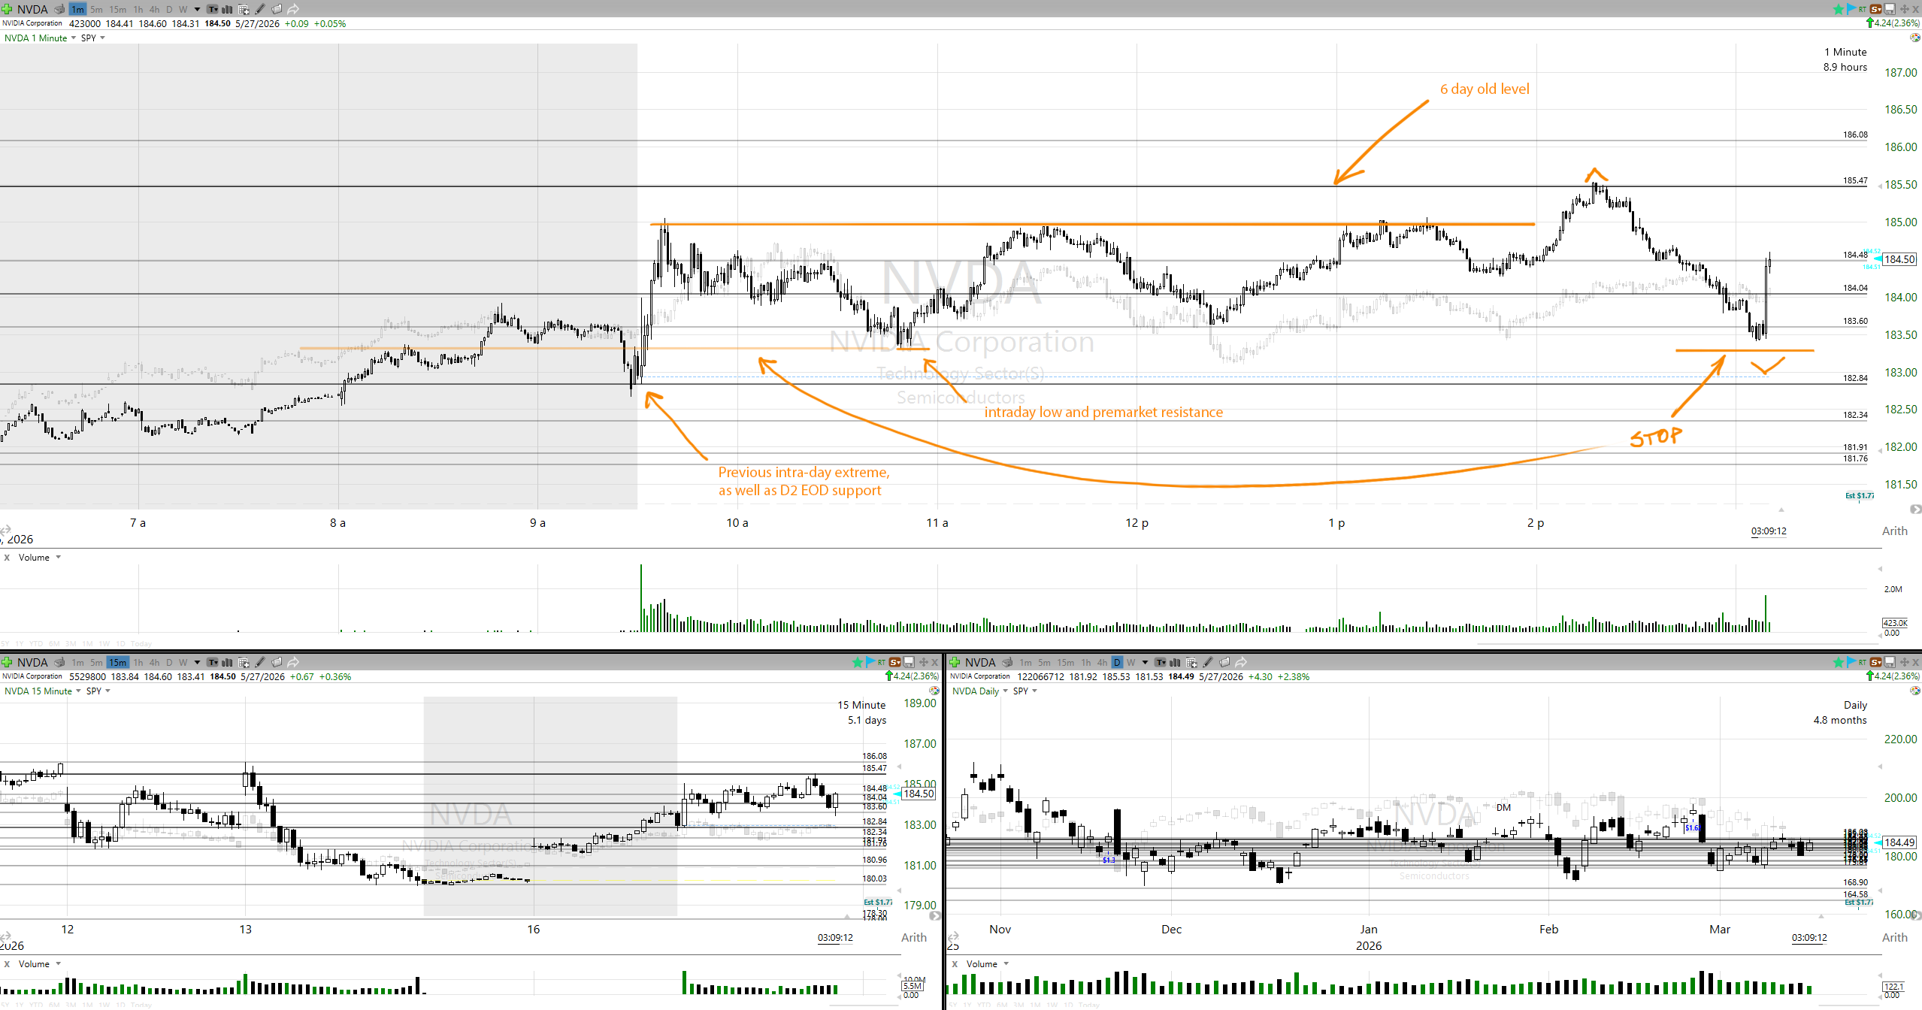Switch top chart to 5m timeframe

click(x=96, y=9)
